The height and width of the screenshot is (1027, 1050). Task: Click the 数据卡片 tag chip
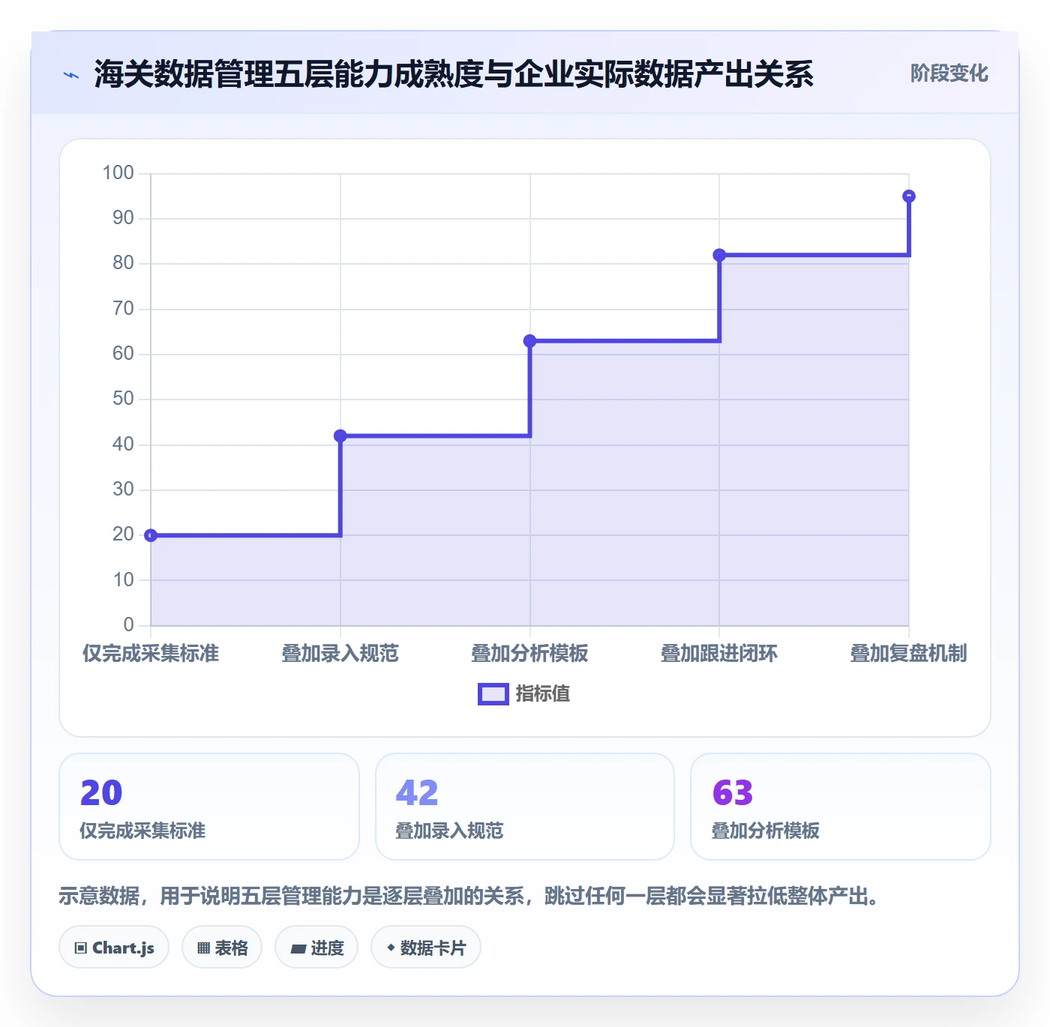426,948
